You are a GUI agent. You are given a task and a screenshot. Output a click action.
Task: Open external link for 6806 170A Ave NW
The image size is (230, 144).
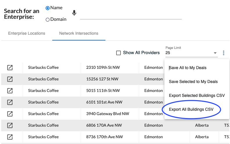[10, 125]
